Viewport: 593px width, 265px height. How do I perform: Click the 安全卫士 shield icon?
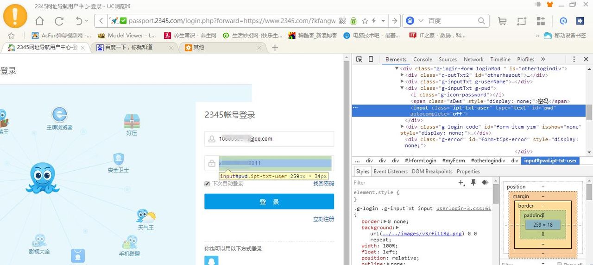coord(119,159)
